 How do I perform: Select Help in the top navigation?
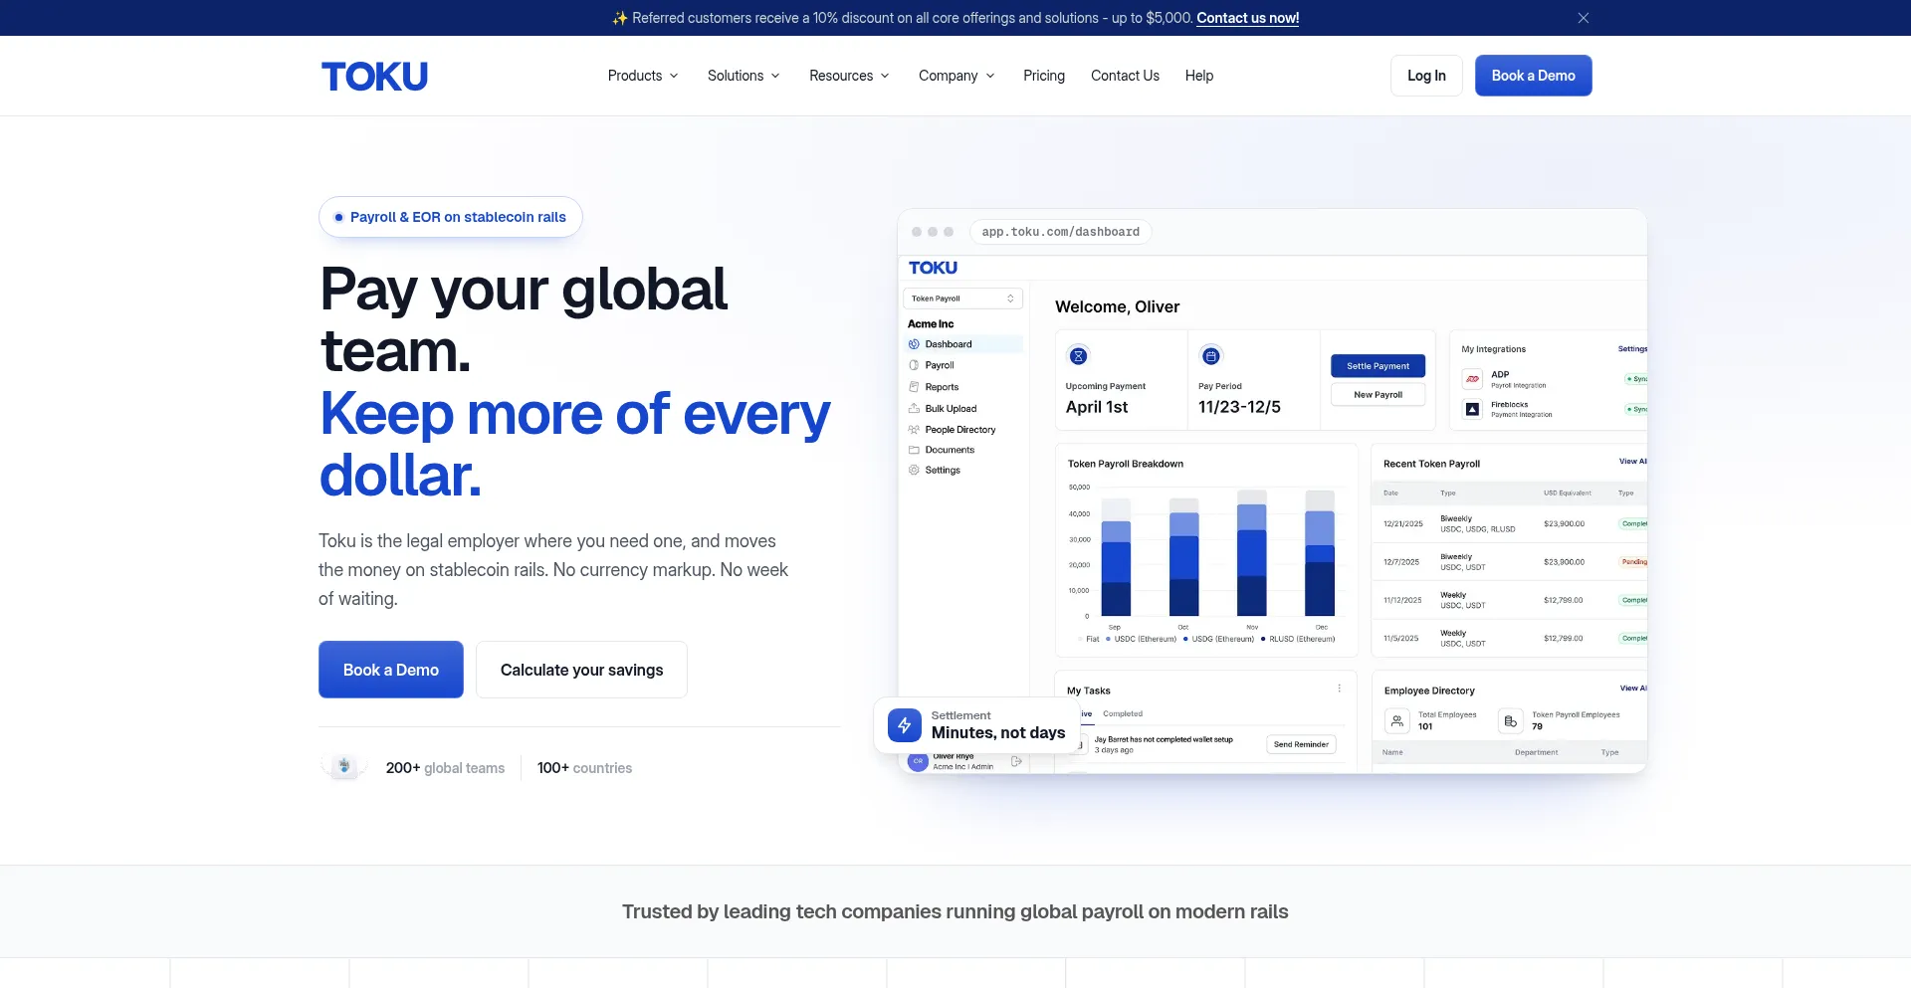(1199, 76)
